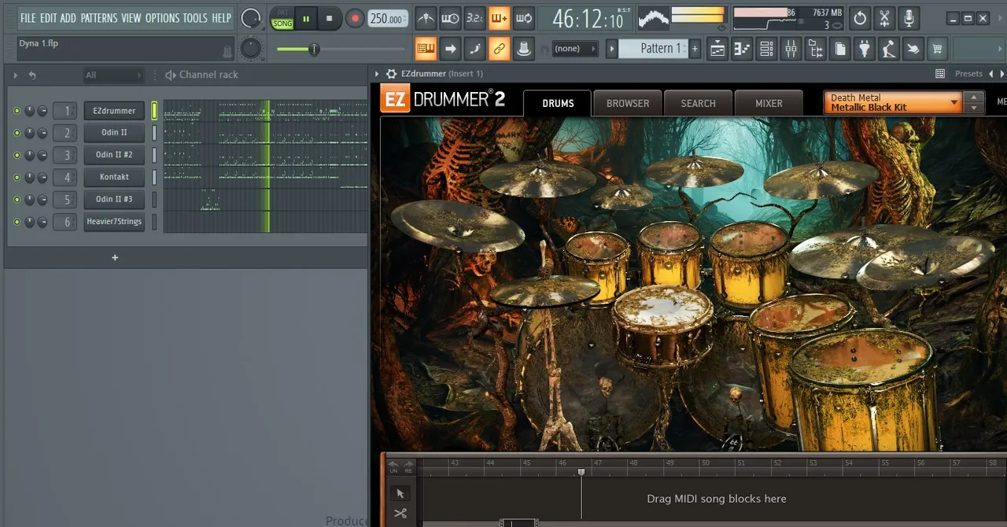The image size is (1007, 527).
Task: Expand the pattern list arrow
Action: coord(611,49)
